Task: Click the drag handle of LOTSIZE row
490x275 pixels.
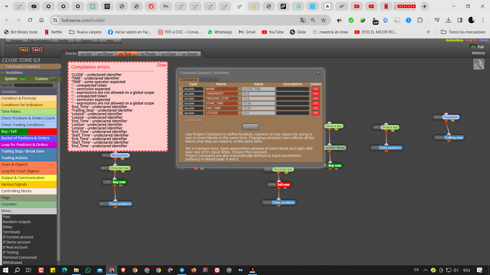Action: [x=180, y=113]
